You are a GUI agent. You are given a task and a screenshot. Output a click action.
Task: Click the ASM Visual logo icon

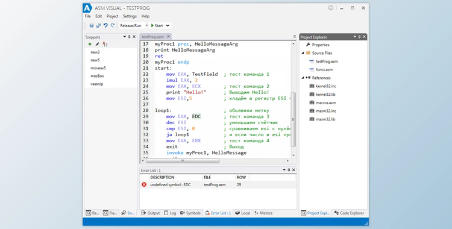[x=87, y=8]
